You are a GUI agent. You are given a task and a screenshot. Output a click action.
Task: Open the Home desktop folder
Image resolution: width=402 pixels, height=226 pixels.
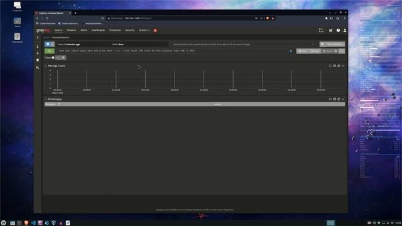[17, 23]
